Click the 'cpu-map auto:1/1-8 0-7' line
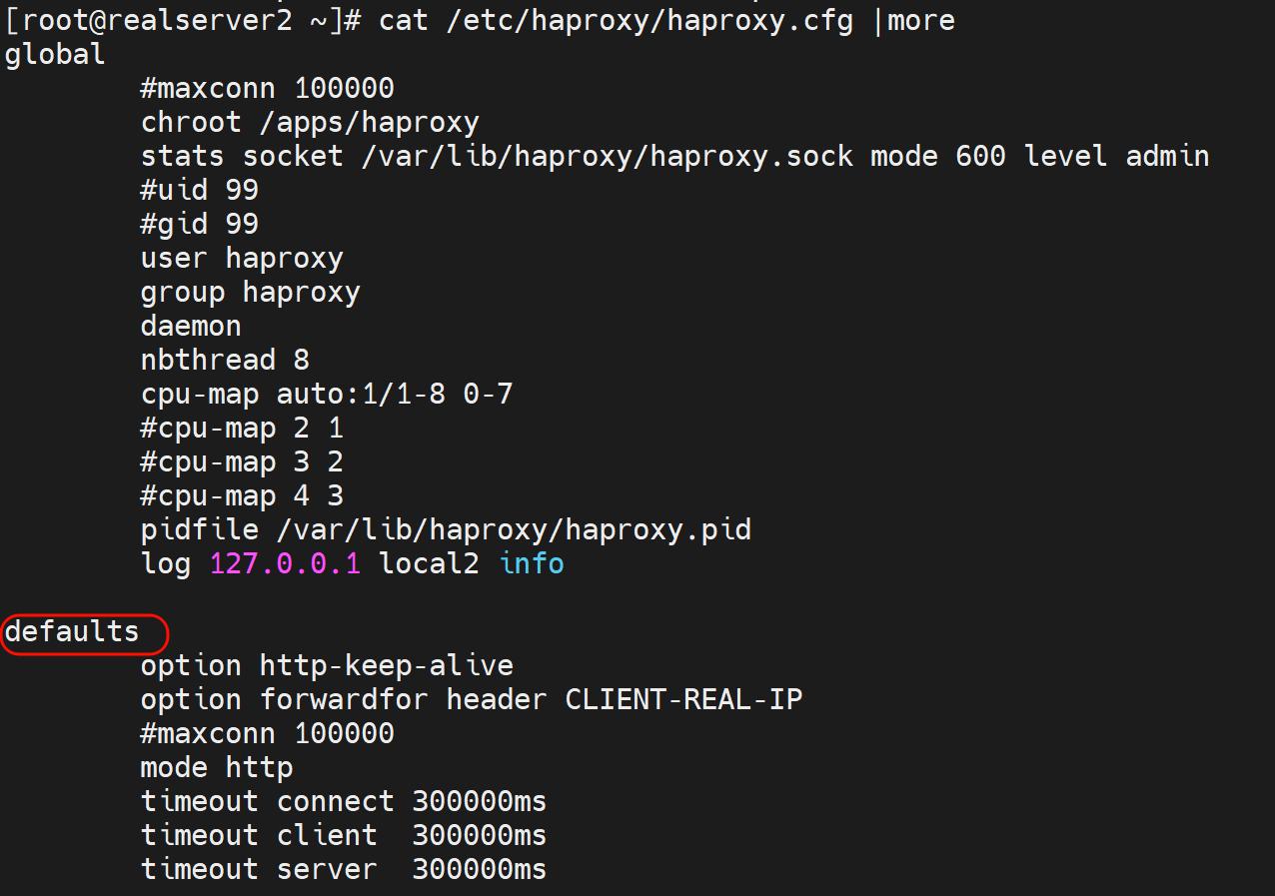The image size is (1275, 896). pyautogui.click(x=327, y=395)
